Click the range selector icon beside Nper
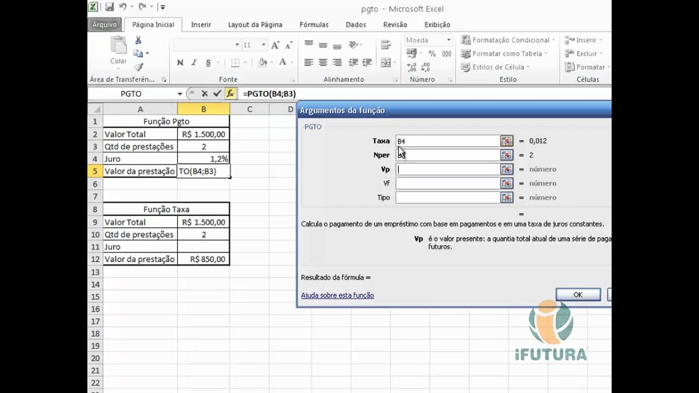699x393 pixels. (x=507, y=155)
